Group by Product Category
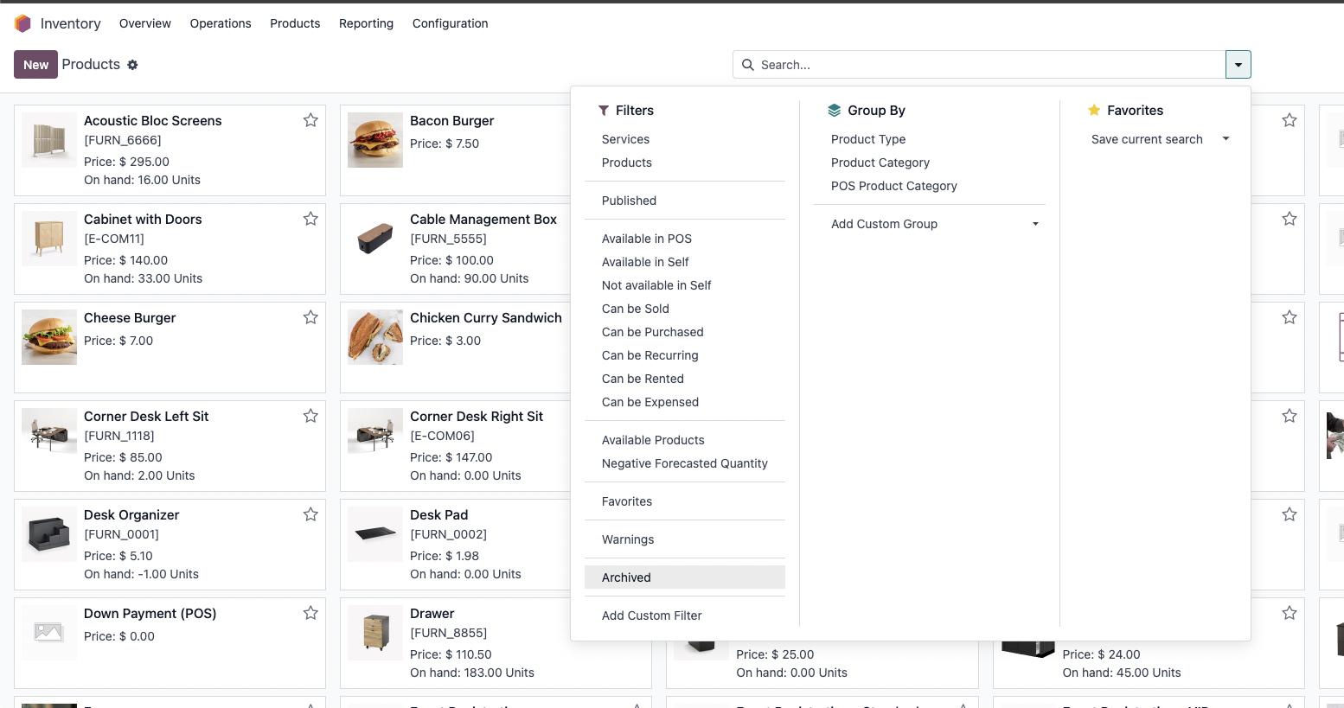 click(930, 163)
